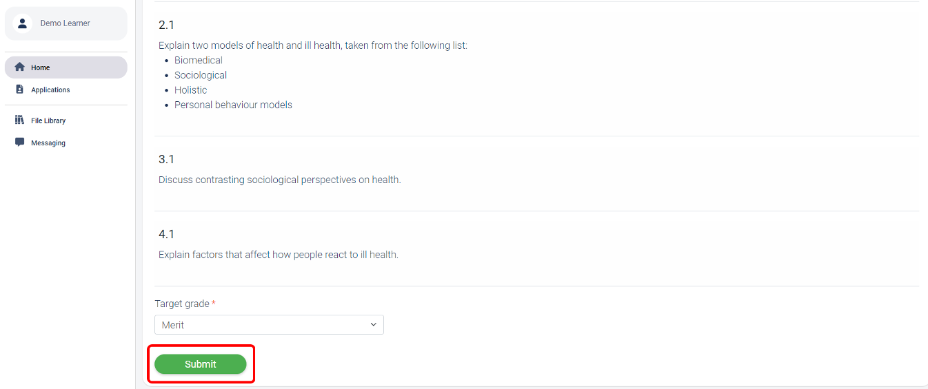The height and width of the screenshot is (389, 928).
Task: Click the Home house icon
Action: pyautogui.click(x=19, y=67)
